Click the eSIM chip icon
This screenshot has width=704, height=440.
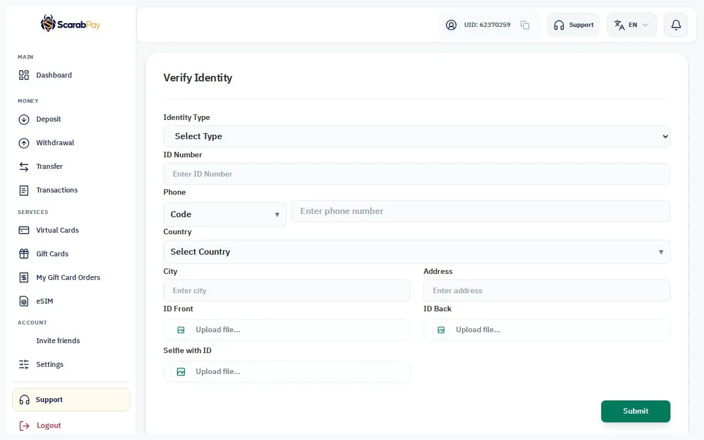click(24, 301)
